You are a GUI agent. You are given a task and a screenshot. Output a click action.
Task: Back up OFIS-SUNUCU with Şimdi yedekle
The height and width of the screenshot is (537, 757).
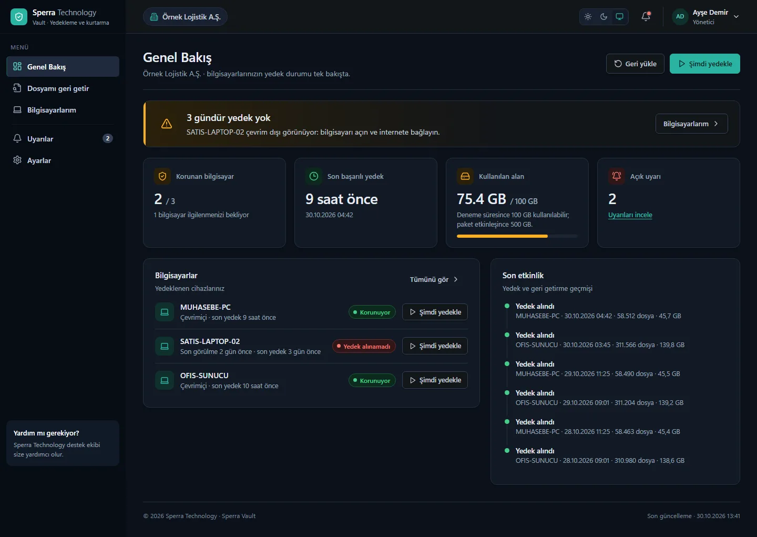435,380
